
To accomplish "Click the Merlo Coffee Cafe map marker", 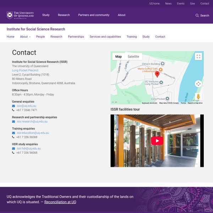I will click(x=160, y=69).
